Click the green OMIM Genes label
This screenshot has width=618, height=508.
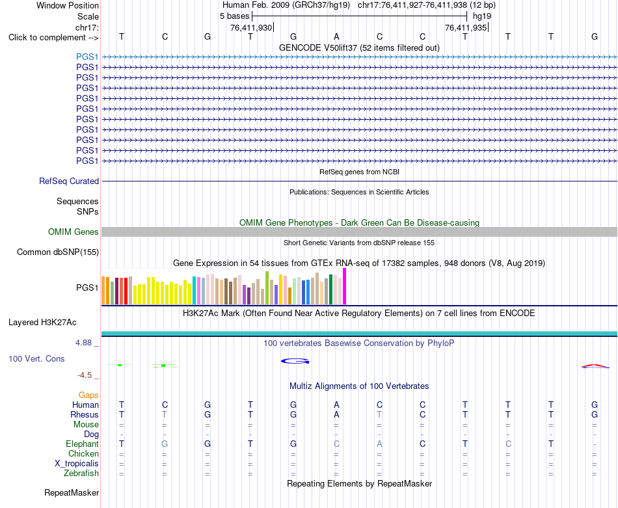tap(74, 232)
